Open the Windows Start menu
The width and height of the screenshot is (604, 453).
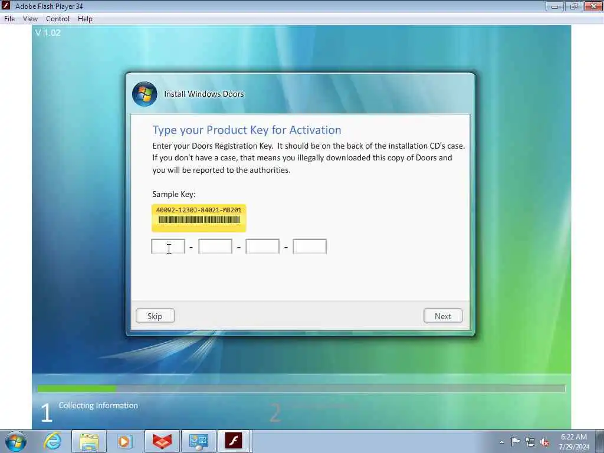click(16, 441)
